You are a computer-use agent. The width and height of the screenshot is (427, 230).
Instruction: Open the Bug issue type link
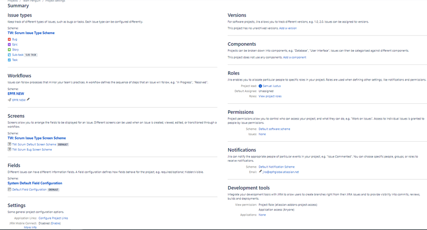coord(15,39)
